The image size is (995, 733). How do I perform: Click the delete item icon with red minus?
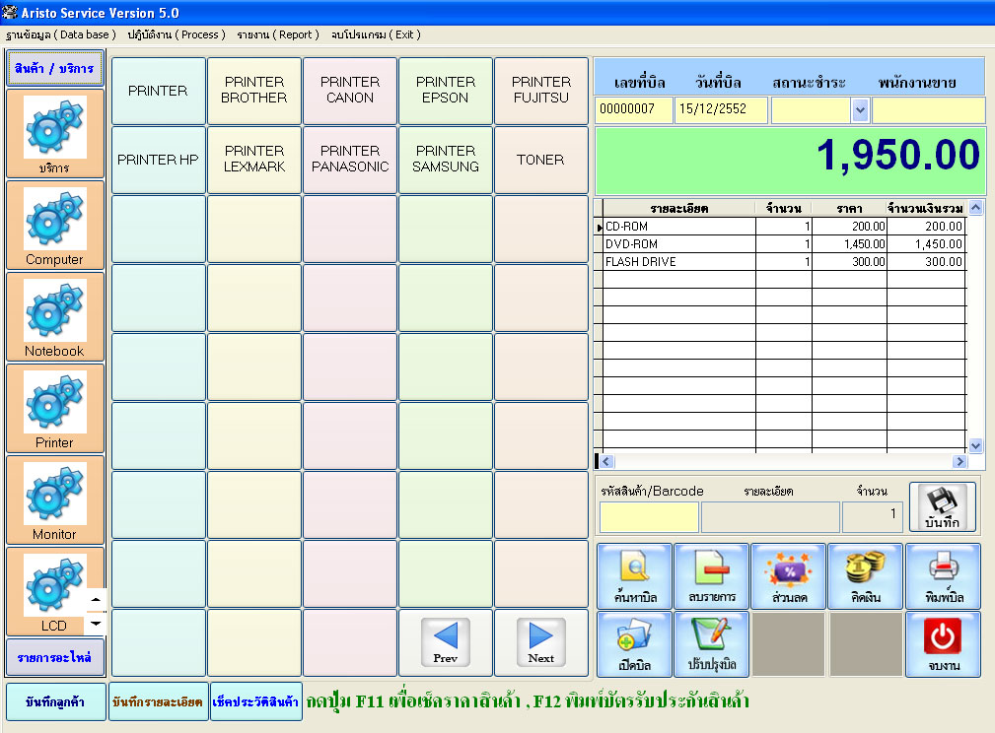coord(711,568)
